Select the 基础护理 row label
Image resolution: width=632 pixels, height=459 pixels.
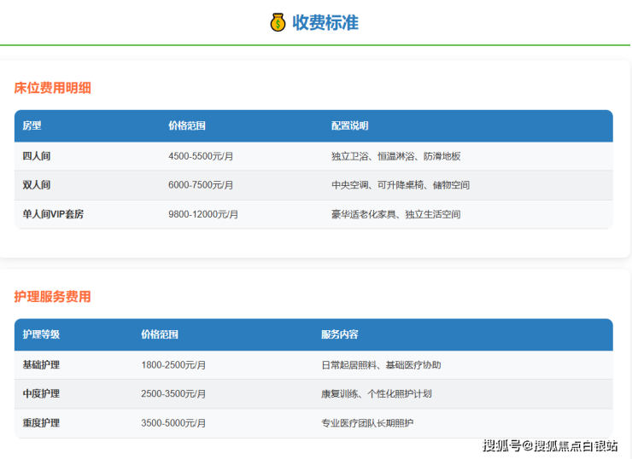click(41, 365)
